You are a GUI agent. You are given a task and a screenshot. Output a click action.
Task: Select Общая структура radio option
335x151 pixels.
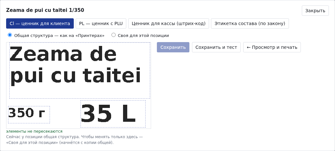coord(10,35)
